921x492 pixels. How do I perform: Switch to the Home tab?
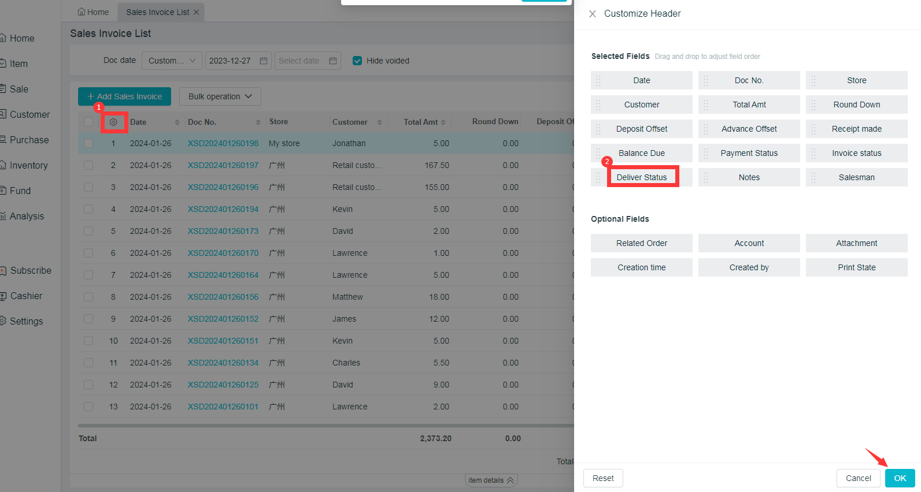[x=93, y=12]
